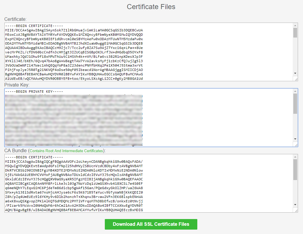303x234 pixels.
Task: Click the line starting 'vecMrPKZL/cfDV60bcCndfn3'
Action: [x=74, y=52]
